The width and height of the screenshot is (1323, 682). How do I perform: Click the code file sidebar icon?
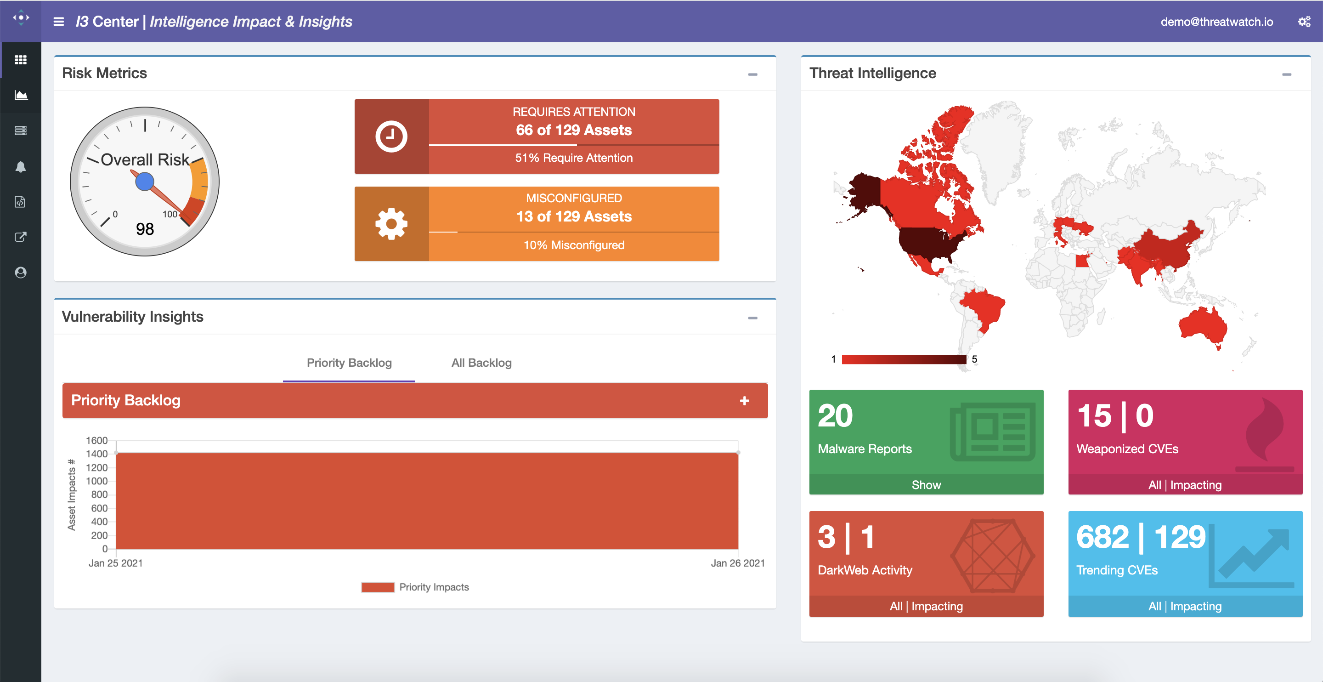pyautogui.click(x=21, y=201)
